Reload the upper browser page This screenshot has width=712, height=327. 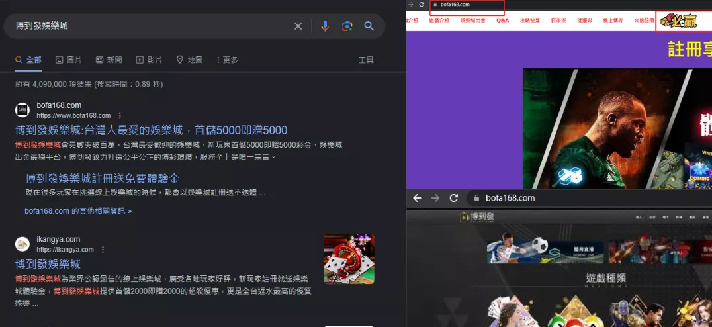click(421, 5)
